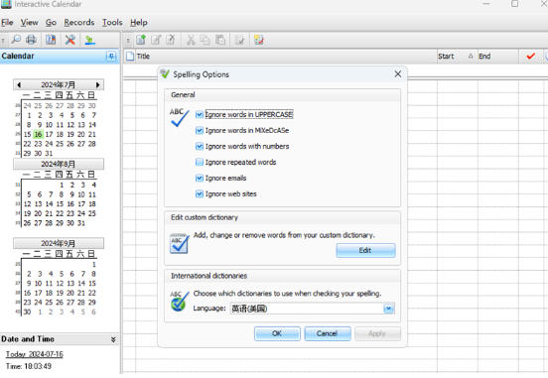Select July 4 in the calendar
This screenshot has height=378, width=548.
(62, 115)
